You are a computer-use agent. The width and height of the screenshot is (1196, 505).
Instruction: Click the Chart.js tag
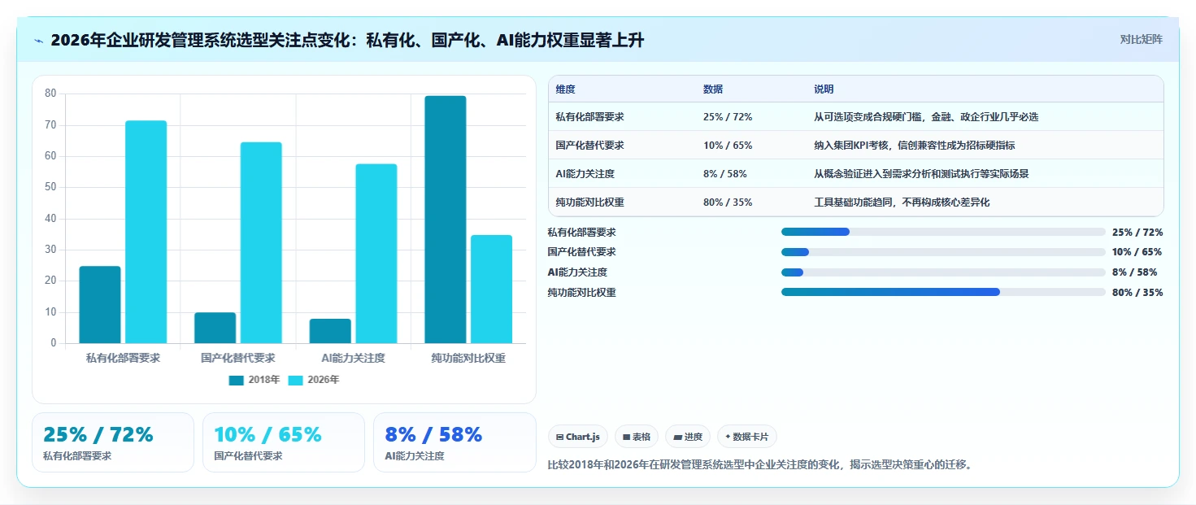tap(578, 437)
